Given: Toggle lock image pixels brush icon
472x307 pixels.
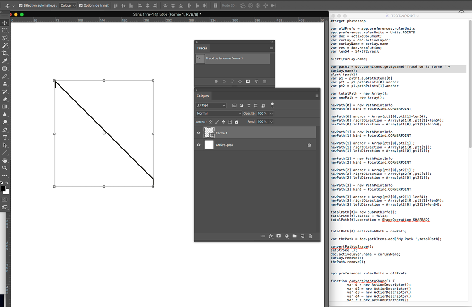Looking at the screenshot, I should 217,122.
